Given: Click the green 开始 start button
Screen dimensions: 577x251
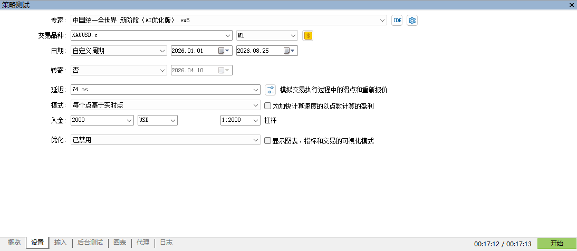Looking at the screenshot, I should click(557, 244).
